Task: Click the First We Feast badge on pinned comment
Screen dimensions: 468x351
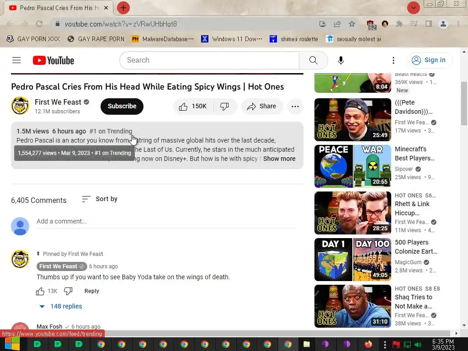Action: [62, 266]
